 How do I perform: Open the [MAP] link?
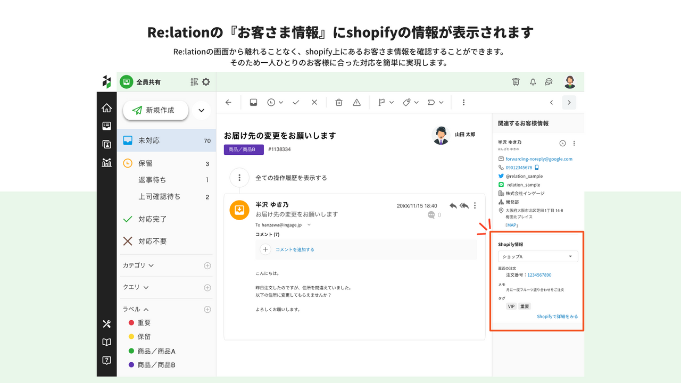tap(511, 225)
